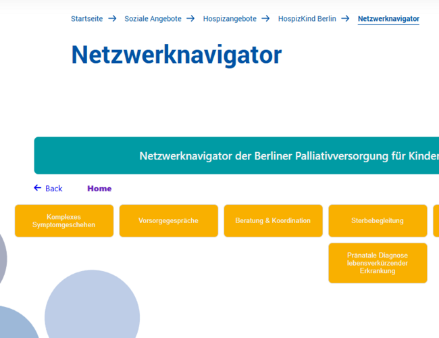Click the arrow after Hospizangebote breadcrumb

266,19
